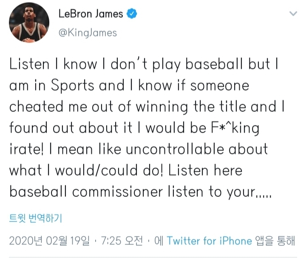The height and width of the screenshot is (261, 306).
Task: Visit the @KingJames handle link
Action: click(88, 33)
